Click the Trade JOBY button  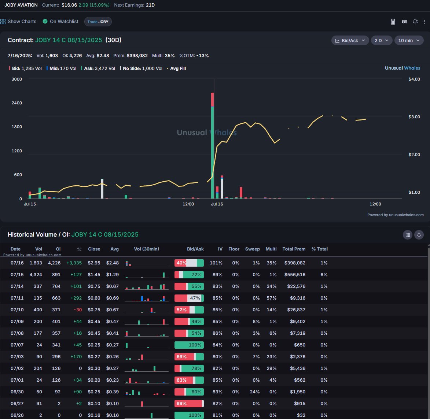coord(98,22)
